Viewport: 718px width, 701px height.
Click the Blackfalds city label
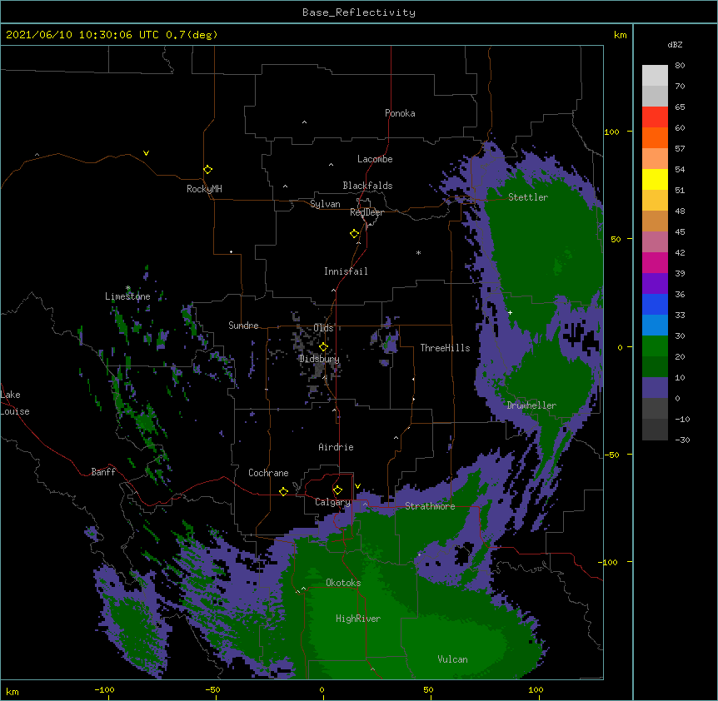[367, 186]
